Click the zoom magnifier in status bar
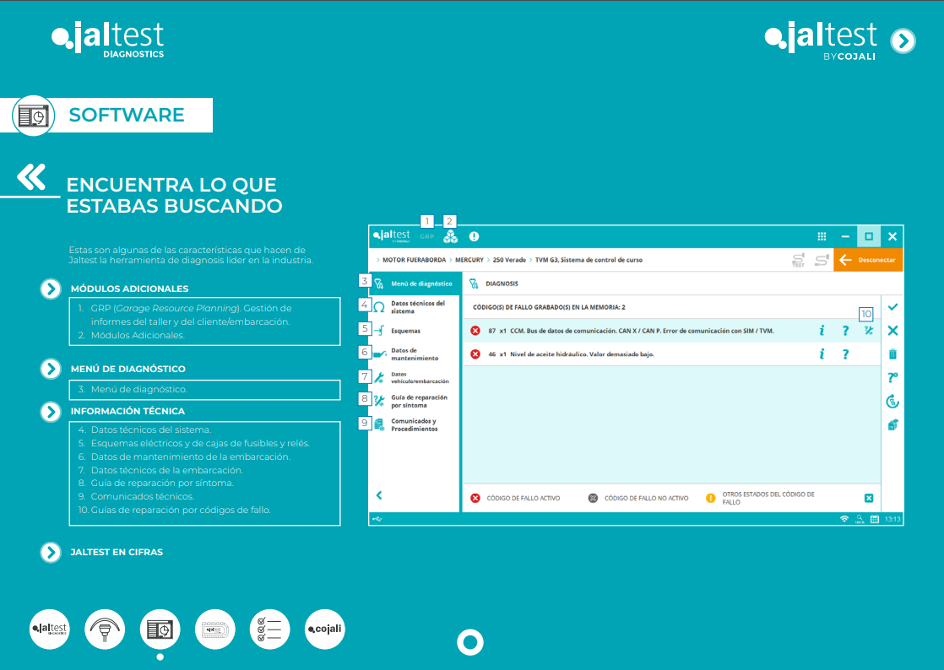This screenshot has height=670, width=944. coord(860,519)
